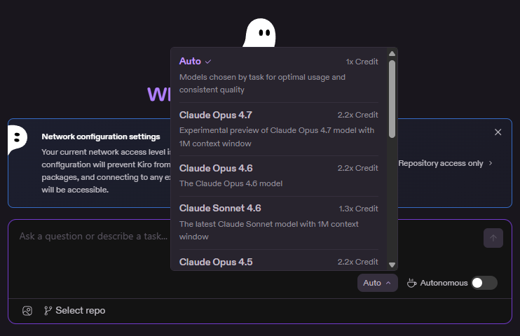The height and width of the screenshot is (336, 520).
Task: Click the model list scroll down arrow
Action: pyautogui.click(x=392, y=265)
